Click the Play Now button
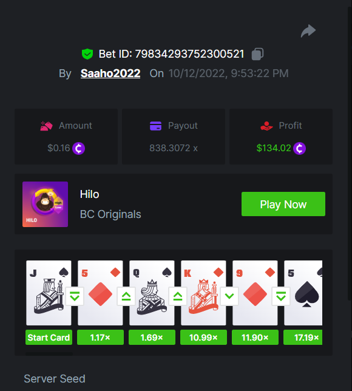 tap(283, 204)
